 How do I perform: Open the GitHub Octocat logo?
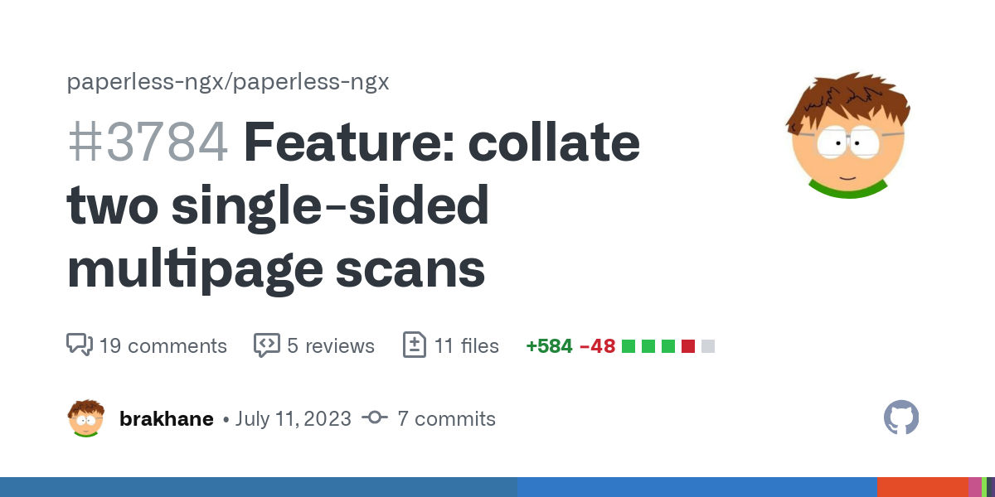[x=901, y=418]
